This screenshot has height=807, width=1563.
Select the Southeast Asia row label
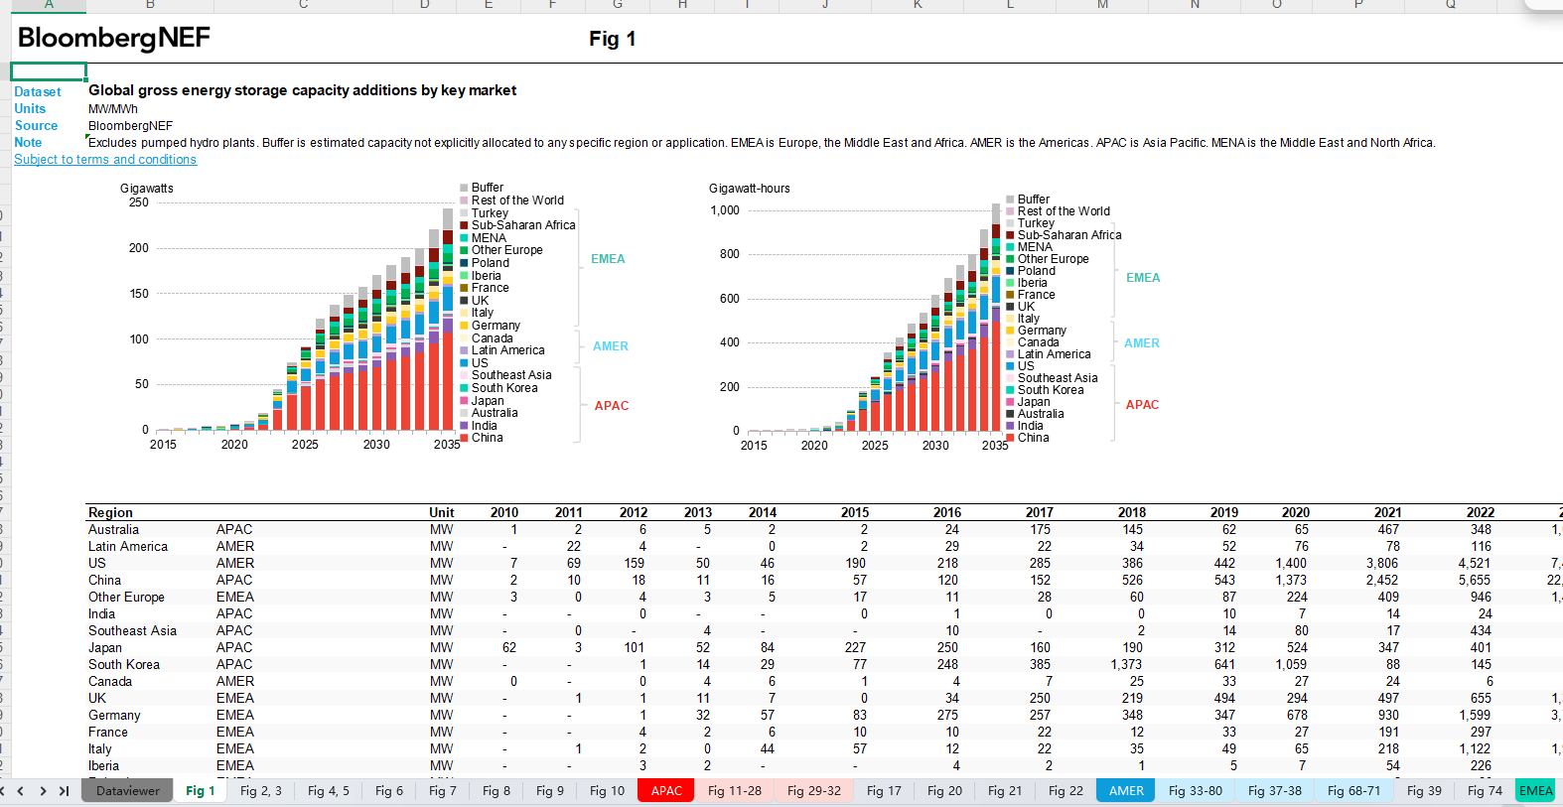coord(132,631)
